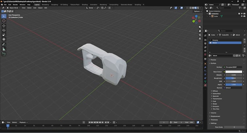Viewport: 247px width, 133px height.
Task: Click the Principled BSDF surface shader button
Action: (x=232, y=67)
